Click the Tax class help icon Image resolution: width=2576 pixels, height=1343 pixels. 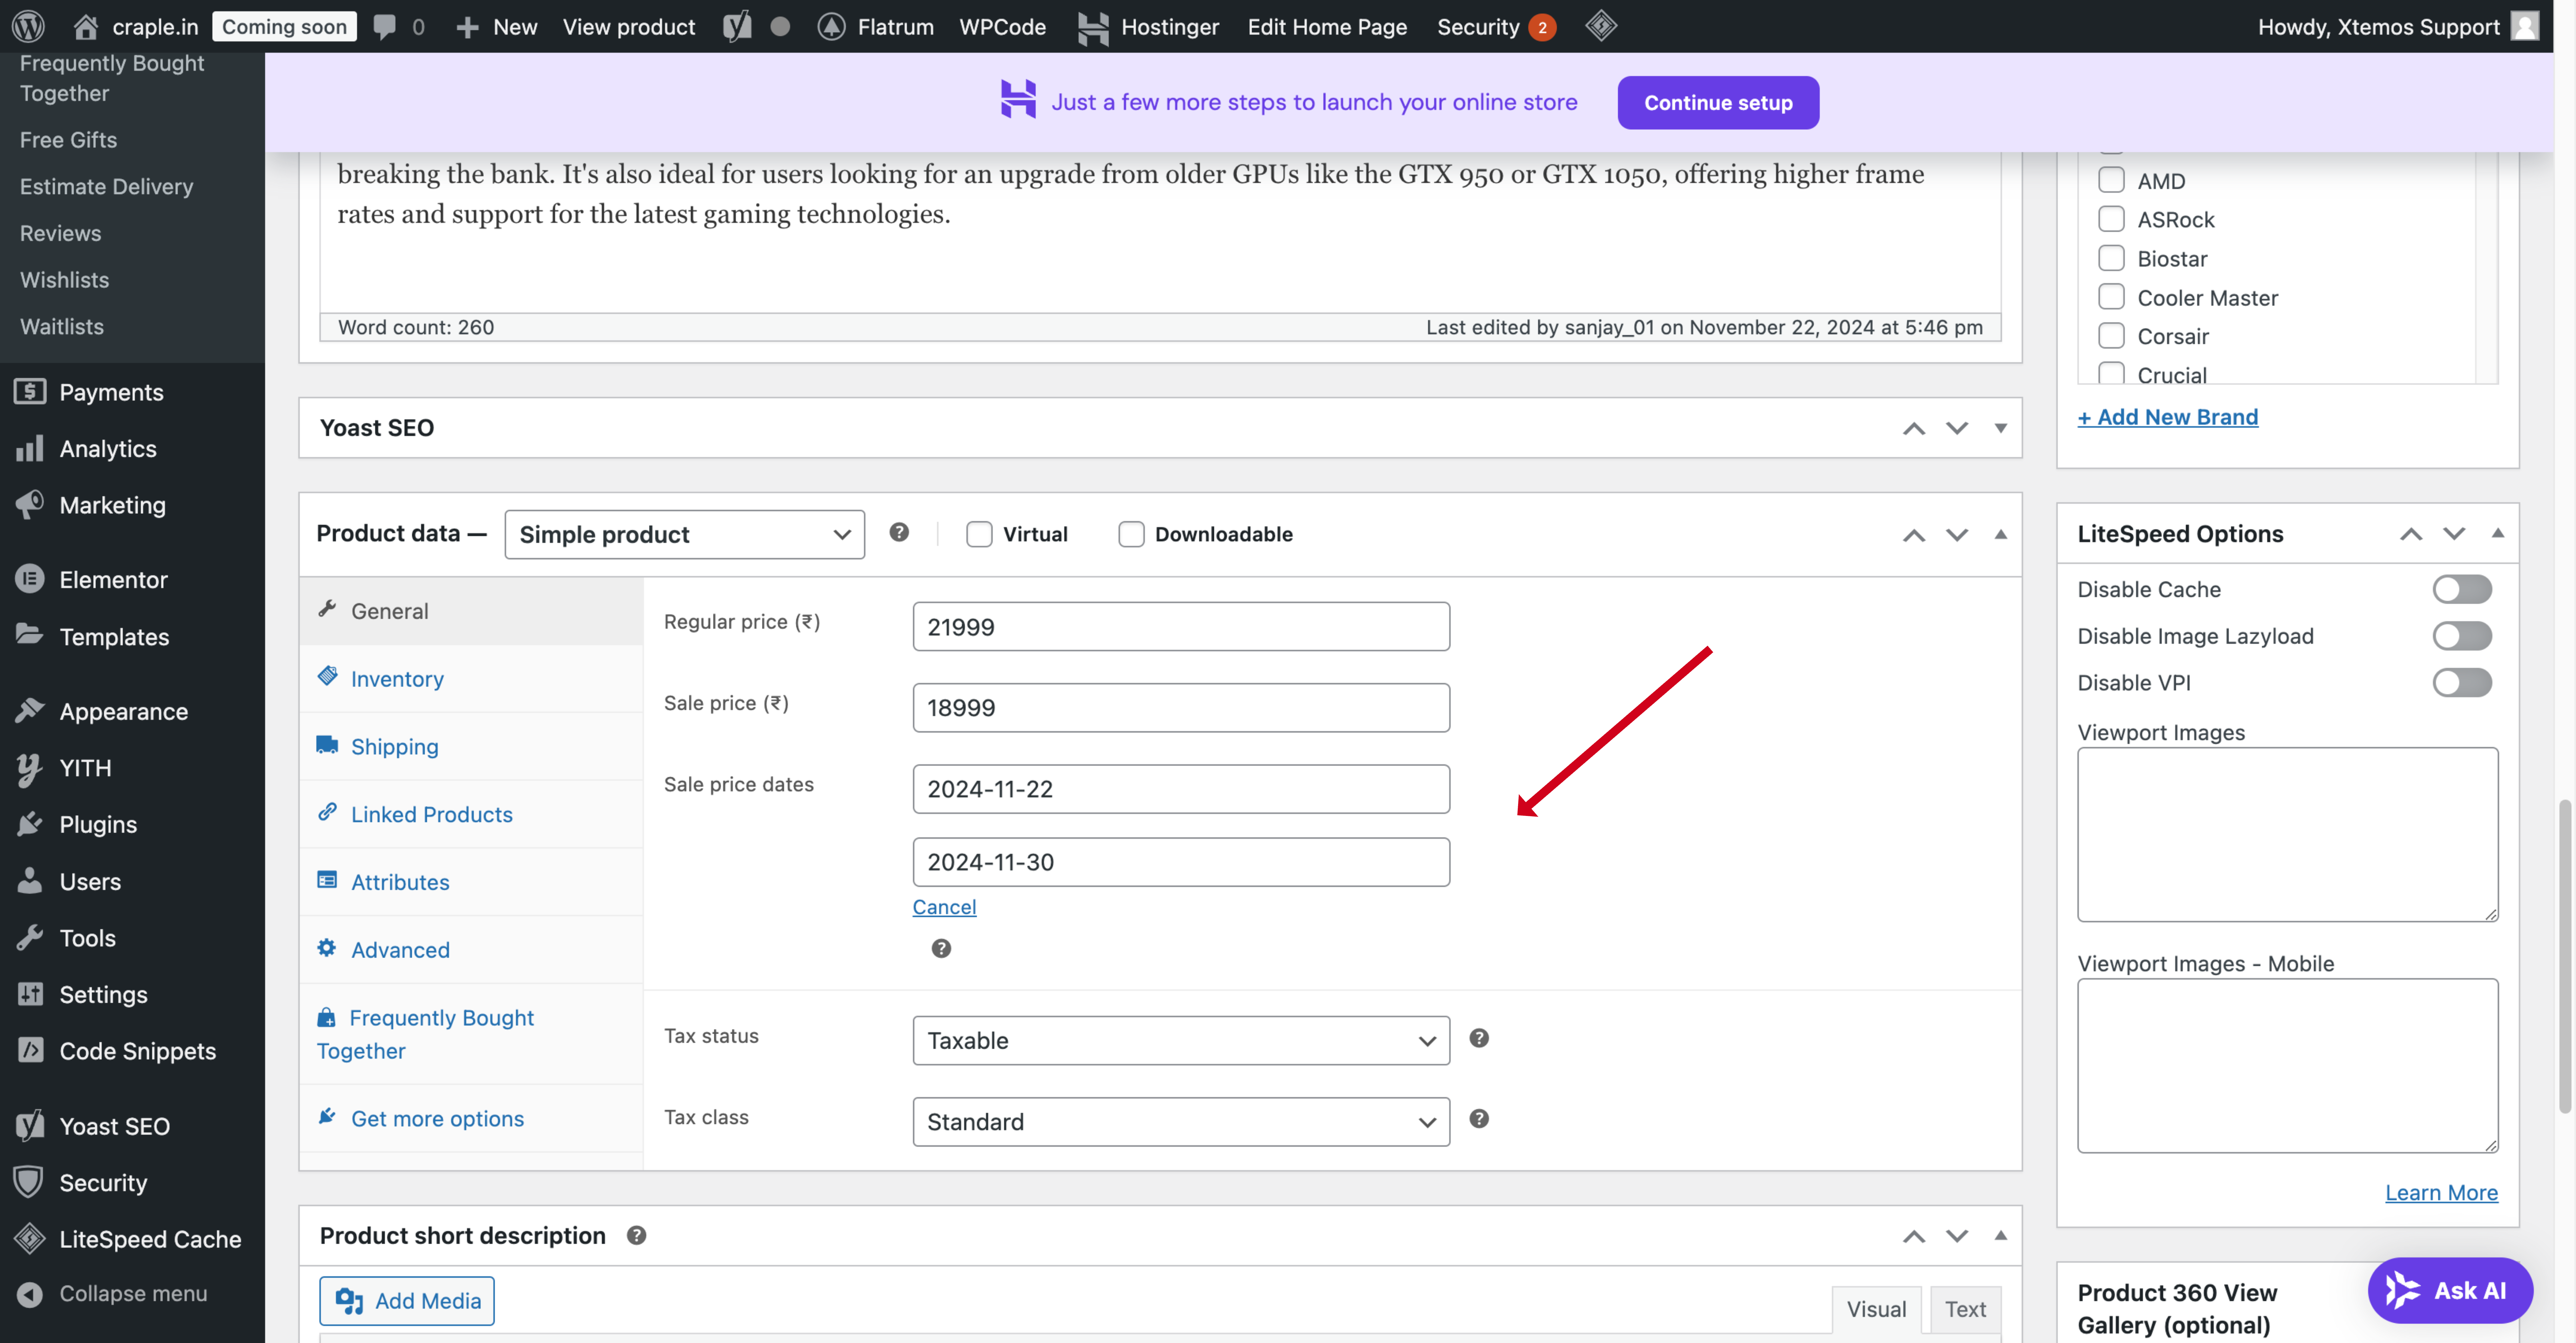[x=1479, y=1119]
